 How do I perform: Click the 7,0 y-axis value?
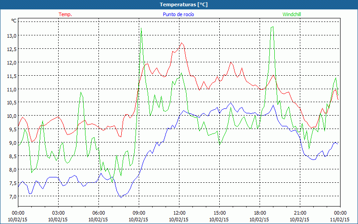point(13,197)
